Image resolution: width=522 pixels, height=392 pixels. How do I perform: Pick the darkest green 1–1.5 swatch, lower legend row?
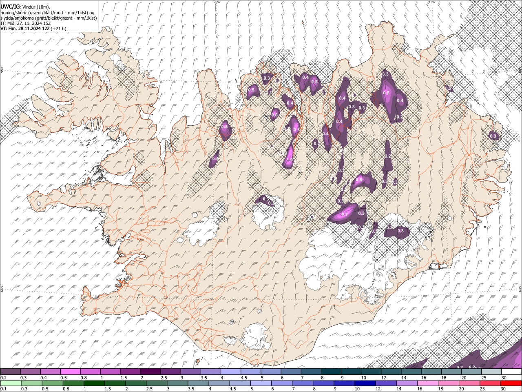94,383
